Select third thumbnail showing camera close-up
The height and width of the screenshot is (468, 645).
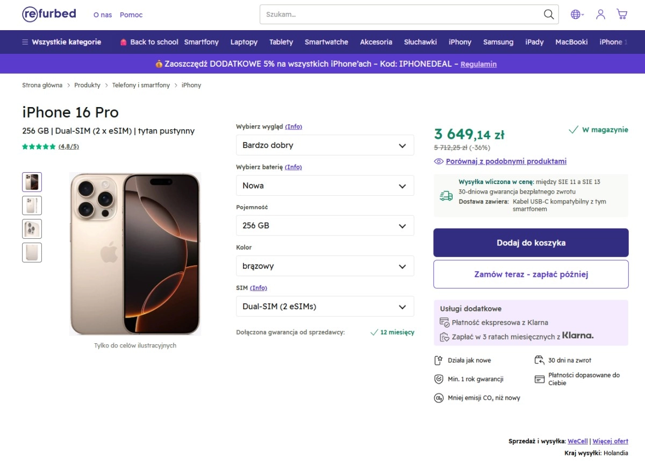click(x=32, y=229)
